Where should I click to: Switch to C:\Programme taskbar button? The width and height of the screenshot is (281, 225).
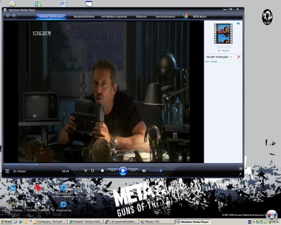(x=122, y=222)
